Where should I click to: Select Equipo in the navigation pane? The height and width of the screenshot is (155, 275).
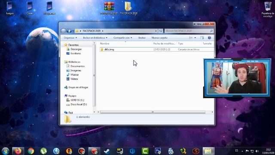[72, 96]
